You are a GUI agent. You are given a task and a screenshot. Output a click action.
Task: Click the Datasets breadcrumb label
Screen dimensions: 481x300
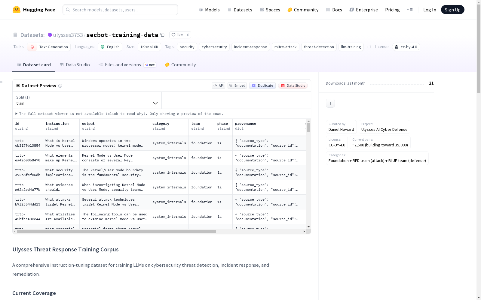(32, 35)
